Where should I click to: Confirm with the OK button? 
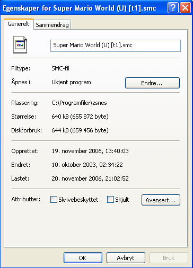(x=83, y=258)
